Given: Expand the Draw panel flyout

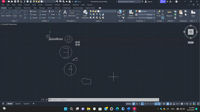Looking at the screenshot, I should 14,21.
